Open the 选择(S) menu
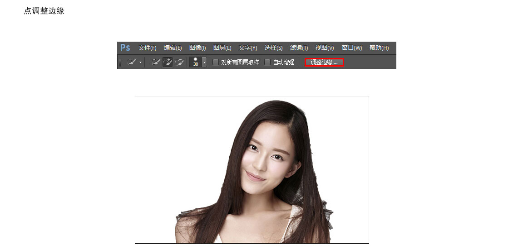528x250 pixels. point(273,48)
